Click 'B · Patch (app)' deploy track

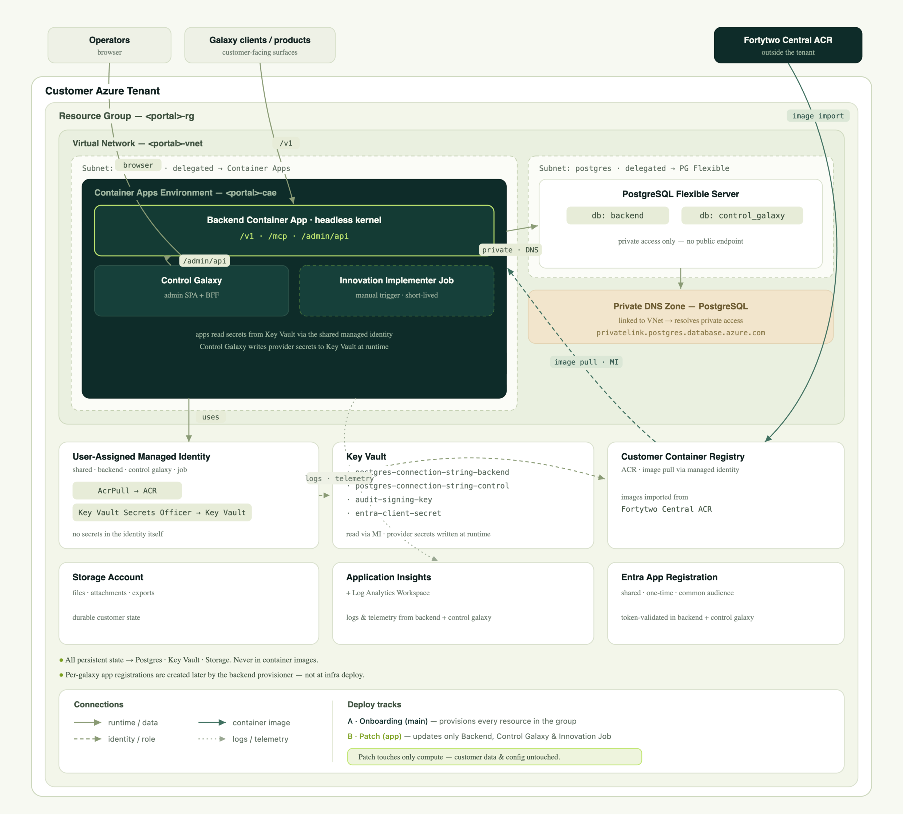[479, 736]
